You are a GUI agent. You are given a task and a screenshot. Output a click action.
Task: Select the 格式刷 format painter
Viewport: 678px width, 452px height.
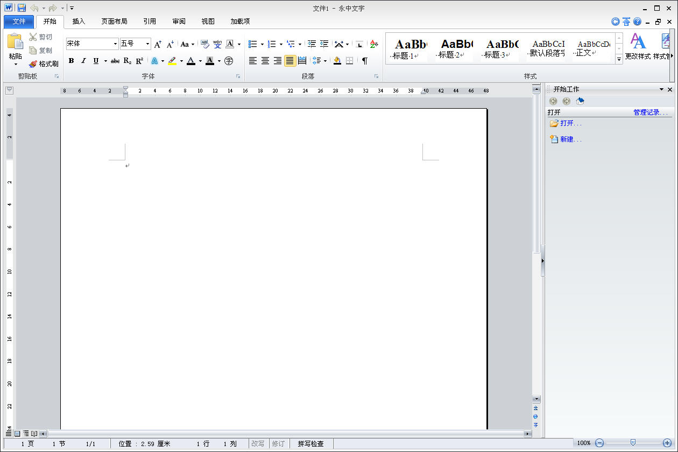point(44,63)
